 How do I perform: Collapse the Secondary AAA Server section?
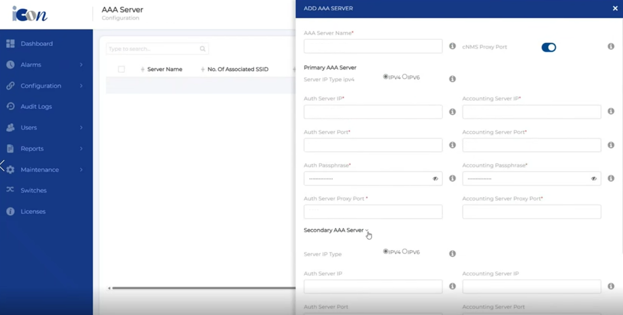pyautogui.click(x=367, y=230)
